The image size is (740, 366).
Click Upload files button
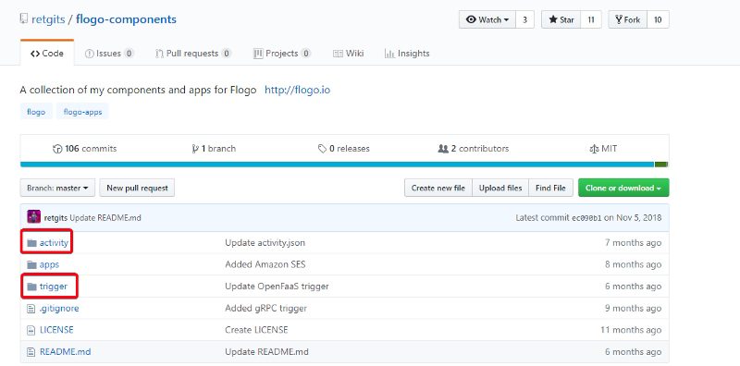pyautogui.click(x=500, y=188)
